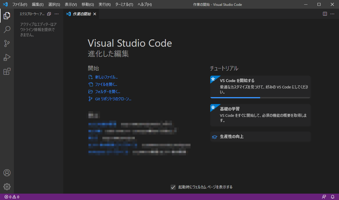Screen dimensions: 339x200
Task: Open the ターミナル(T) menu
Action: point(124,4)
